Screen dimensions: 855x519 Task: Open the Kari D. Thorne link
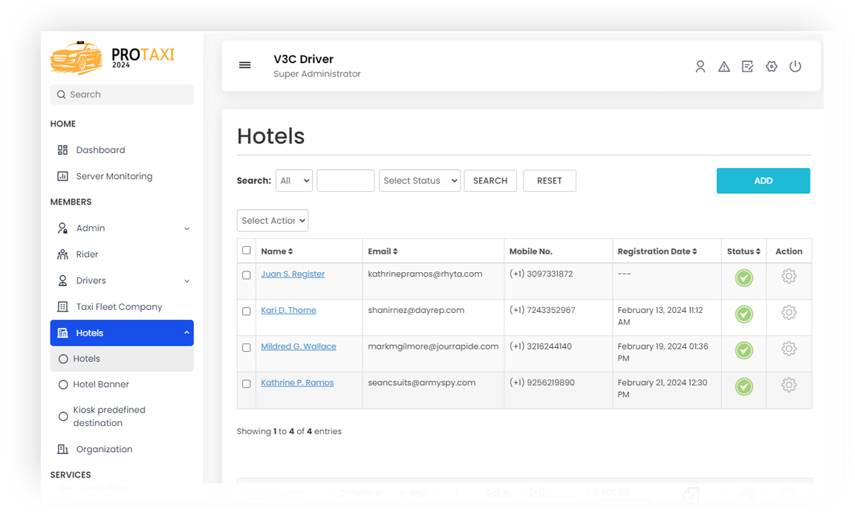pyautogui.click(x=288, y=310)
